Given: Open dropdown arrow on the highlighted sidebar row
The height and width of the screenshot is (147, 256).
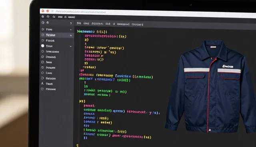Looking at the screenshot, I should [71, 36].
